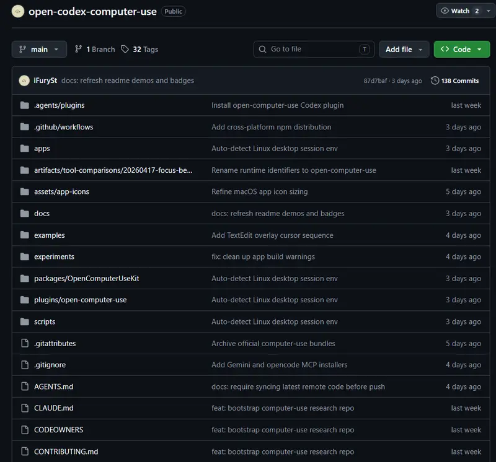This screenshot has height=462, width=496.
Task: Click the iFurySt avatar in the commit row
Action: click(24, 81)
